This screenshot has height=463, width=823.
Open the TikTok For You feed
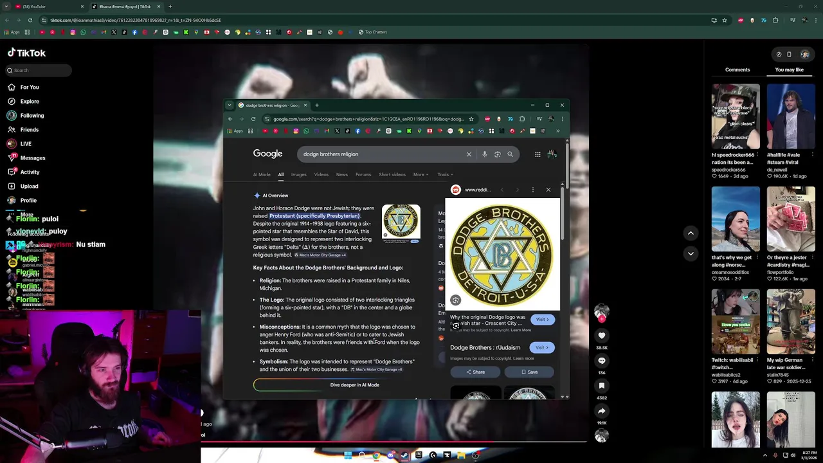tap(23, 87)
